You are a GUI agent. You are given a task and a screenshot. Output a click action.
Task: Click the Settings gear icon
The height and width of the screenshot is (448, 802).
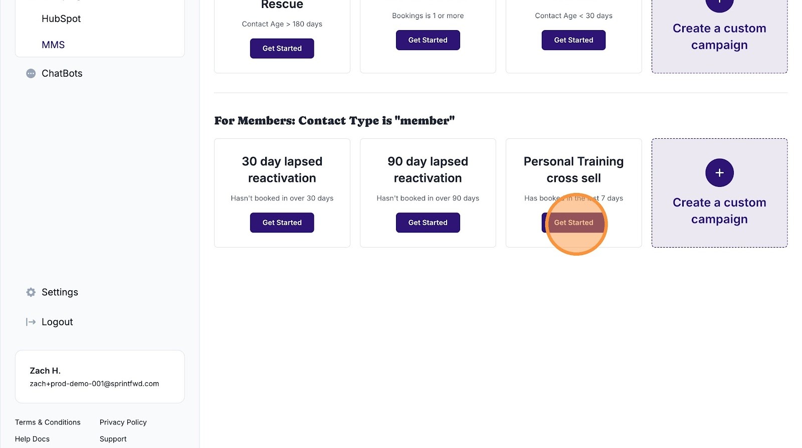pyautogui.click(x=31, y=292)
